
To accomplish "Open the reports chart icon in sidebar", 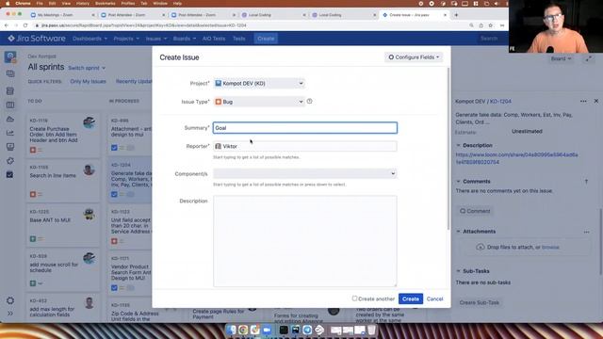I will [10, 133].
